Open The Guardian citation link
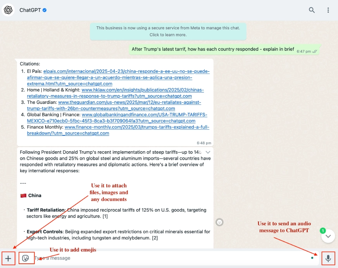This screenshot has height=268, width=338. click(x=114, y=105)
